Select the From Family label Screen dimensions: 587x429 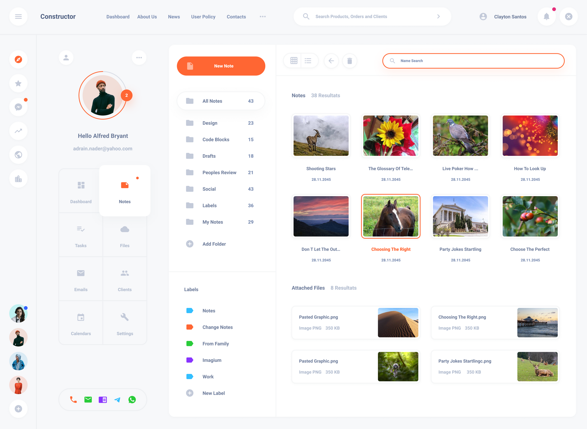point(215,343)
